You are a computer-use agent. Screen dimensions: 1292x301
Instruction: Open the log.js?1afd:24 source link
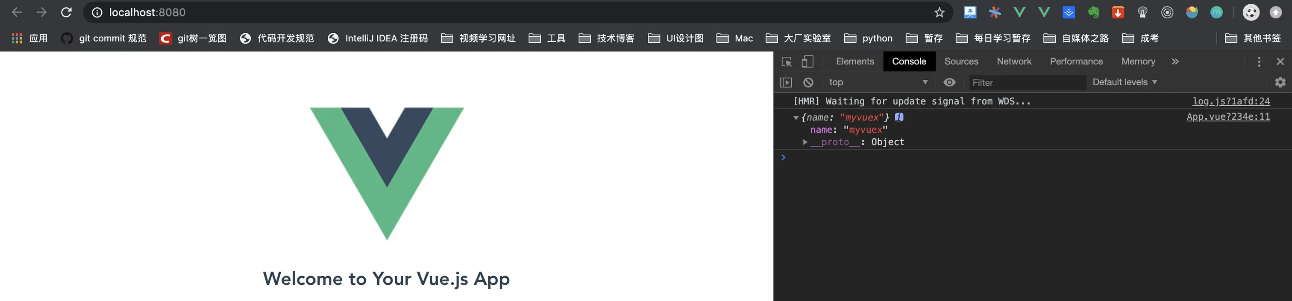tap(1231, 101)
